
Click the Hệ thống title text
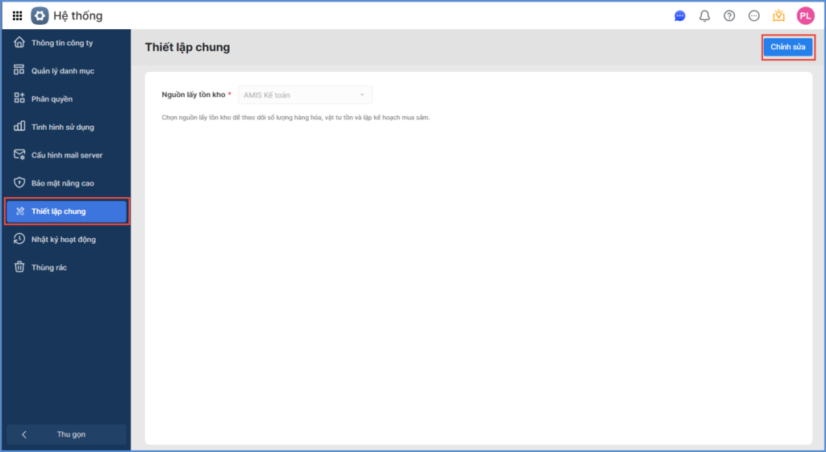[78, 16]
